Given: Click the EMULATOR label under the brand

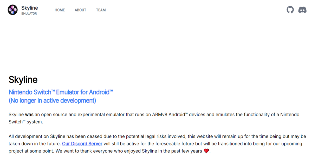Looking at the screenshot, I should pos(29,14).
